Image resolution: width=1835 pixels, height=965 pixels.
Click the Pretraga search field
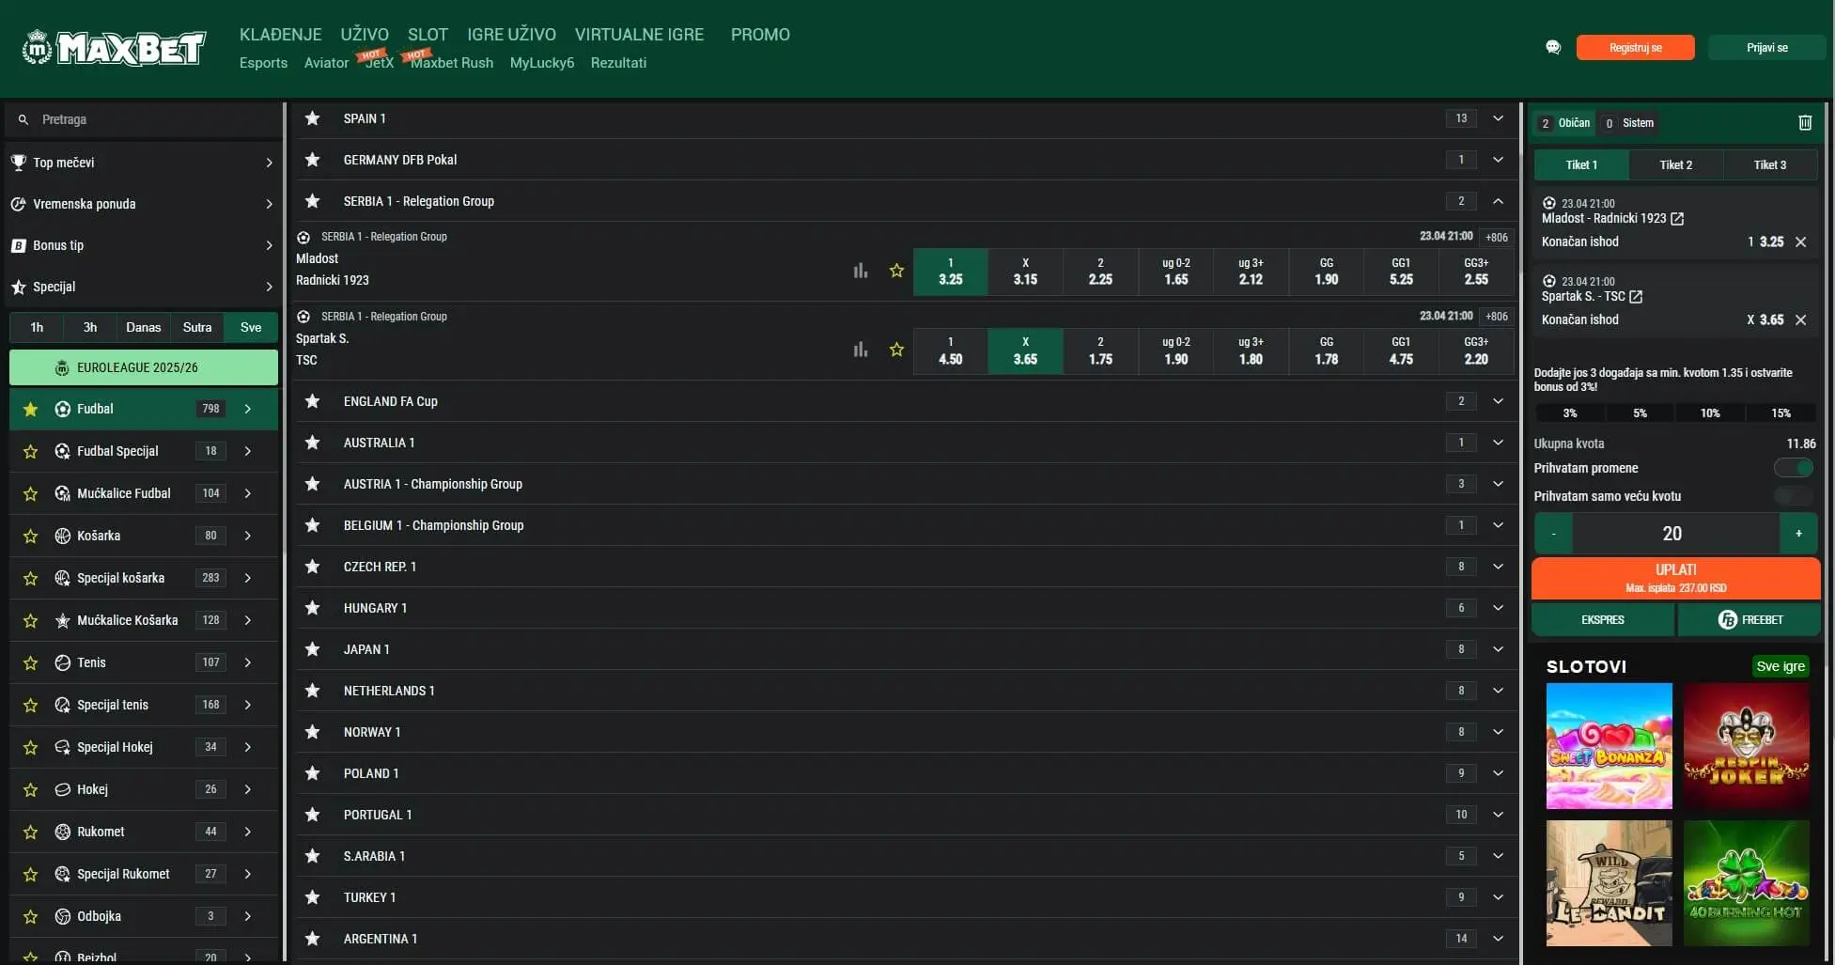point(144,119)
